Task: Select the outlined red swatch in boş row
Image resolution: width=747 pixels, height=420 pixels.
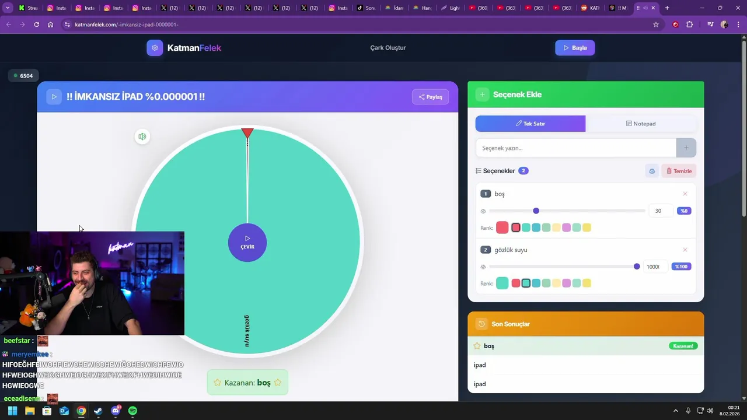Action: (x=516, y=228)
